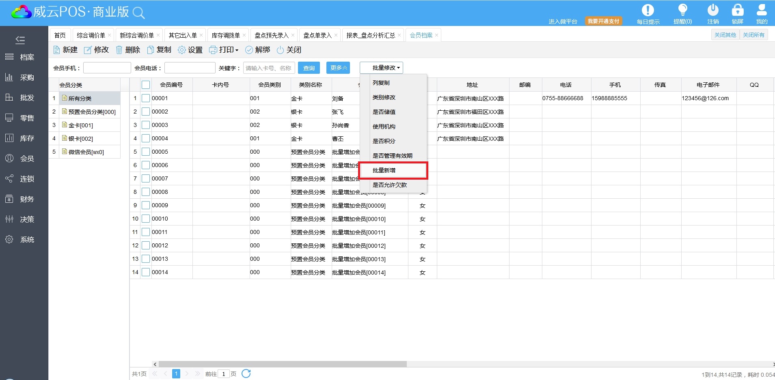
Task: Open 设置 (Settings) gear in toolbar
Action: coord(182,50)
